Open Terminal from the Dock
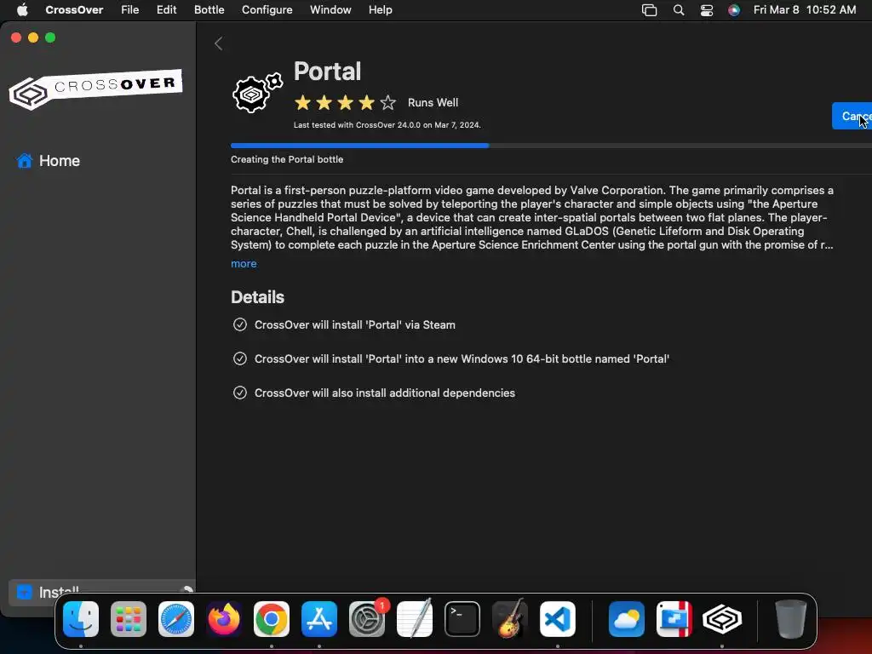This screenshot has height=654, width=872. tap(462, 619)
